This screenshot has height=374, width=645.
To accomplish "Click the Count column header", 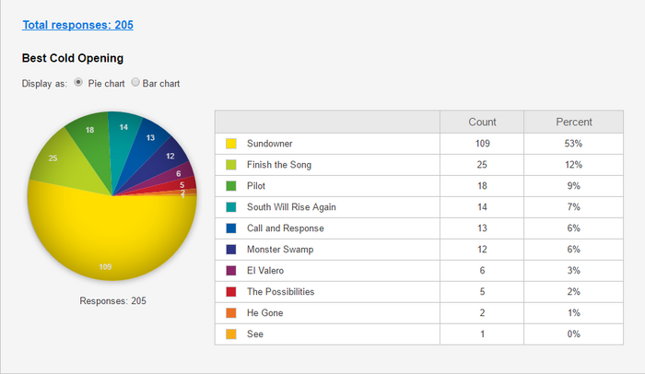I will coord(482,123).
